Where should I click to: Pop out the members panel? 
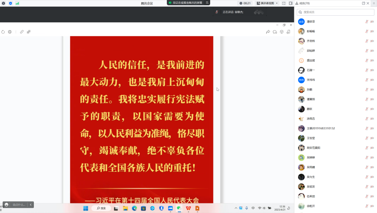pyautogui.click(x=364, y=3)
